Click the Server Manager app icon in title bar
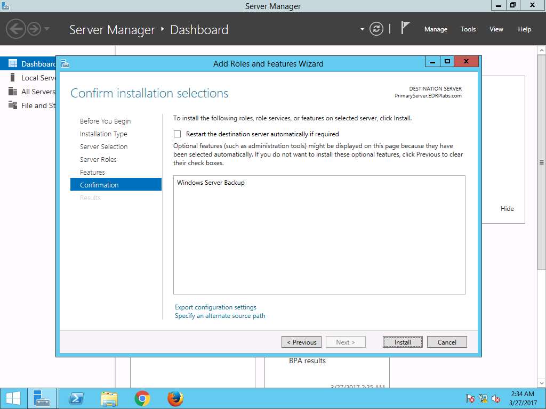 (x=5, y=6)
